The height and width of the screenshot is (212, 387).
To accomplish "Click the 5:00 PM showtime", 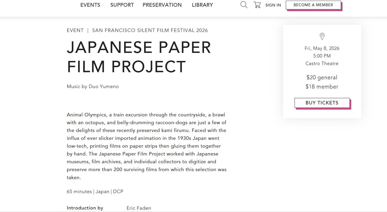I will 322,56.
